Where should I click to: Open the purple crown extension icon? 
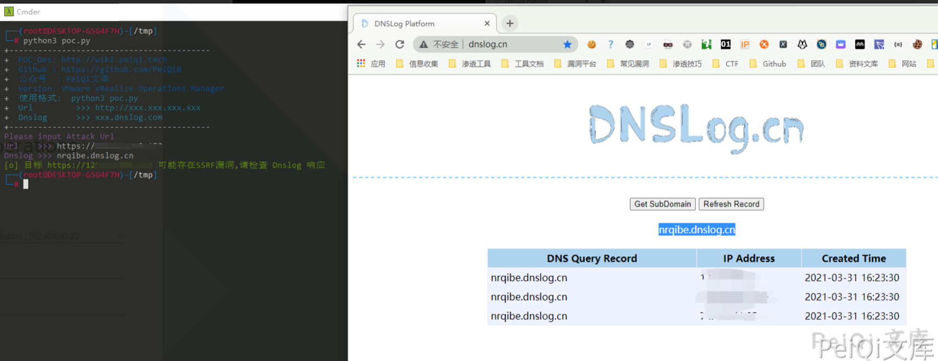tap(840, 44)
